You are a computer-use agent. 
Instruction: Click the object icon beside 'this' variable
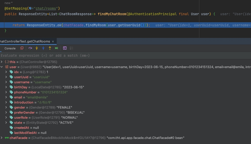[7, 62]
